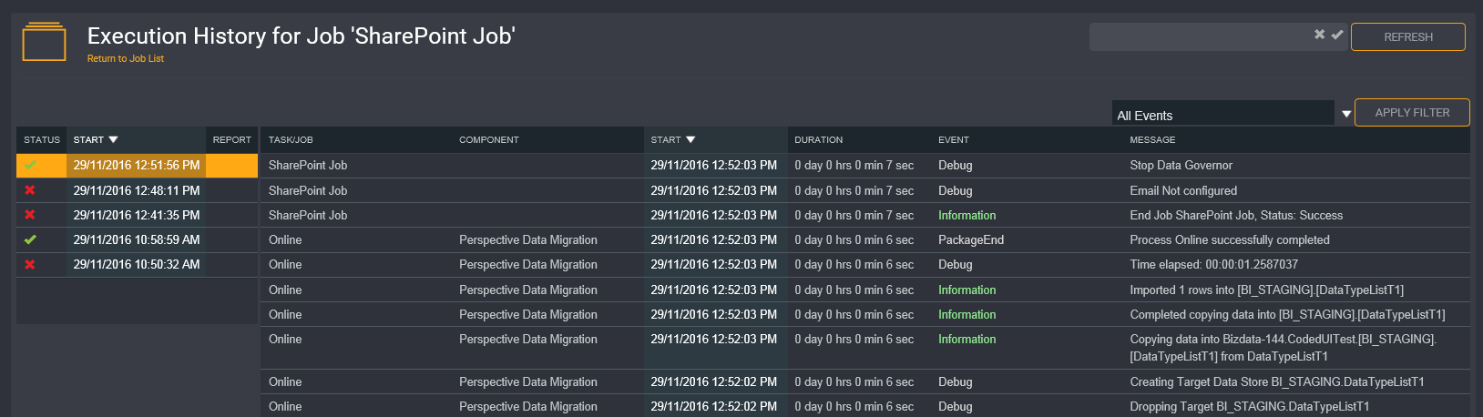Click 'Creating Target Data Store' message
The image size is (1483, 417).
coord(1276,381)
